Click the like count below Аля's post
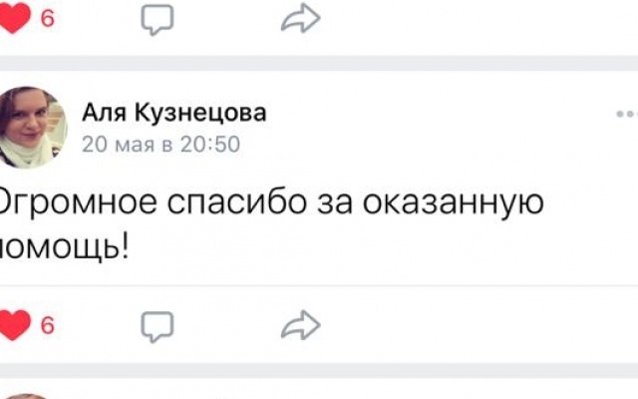 [x=47, y=324]
